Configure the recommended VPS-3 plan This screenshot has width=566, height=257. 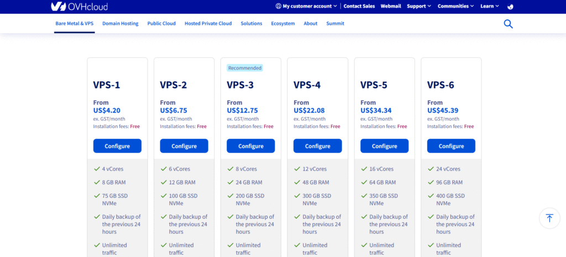point(250,146)
